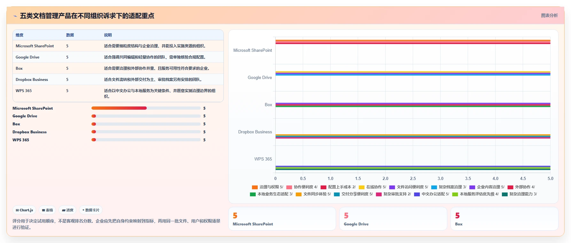The image size is (571, 243).
Task: Click the Microsoft SharePoint progress bar
Action: click(146, 108)
